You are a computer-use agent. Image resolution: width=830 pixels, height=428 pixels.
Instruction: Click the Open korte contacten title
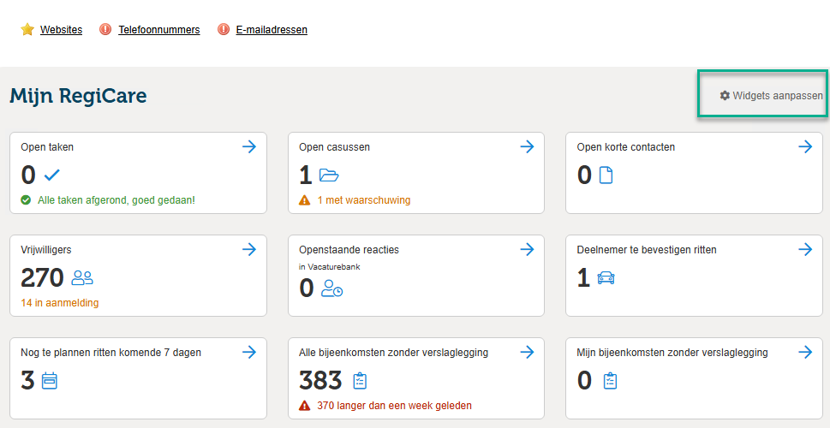tap(625, 147)
